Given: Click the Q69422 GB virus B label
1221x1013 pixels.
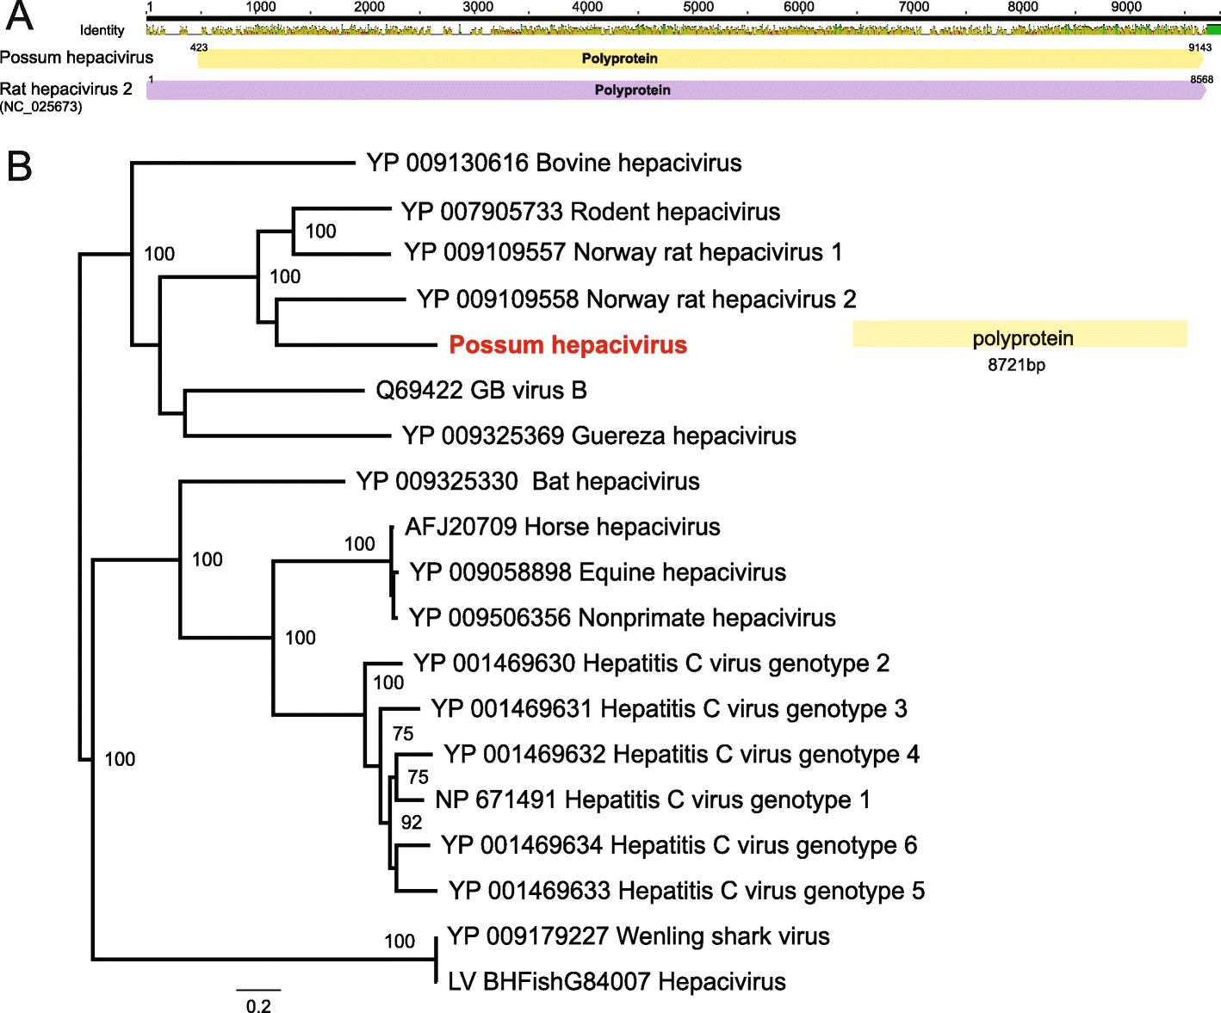Looking at the screenshot, I should pos(481,391).
